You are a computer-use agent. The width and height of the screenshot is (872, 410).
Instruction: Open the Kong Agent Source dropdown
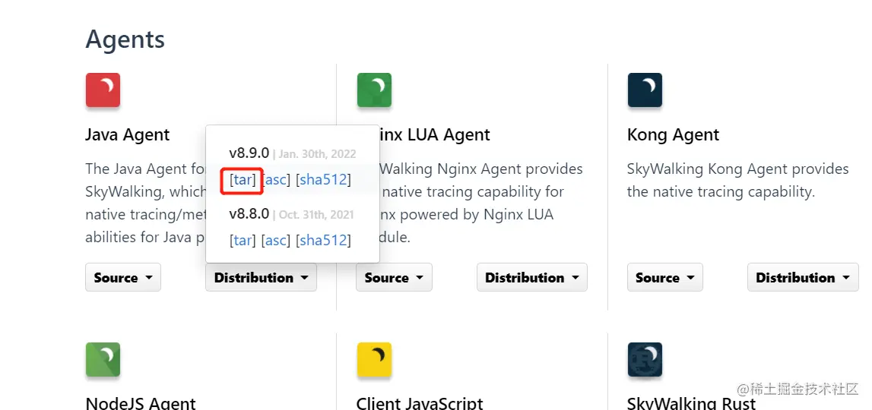tap(665, 277)
